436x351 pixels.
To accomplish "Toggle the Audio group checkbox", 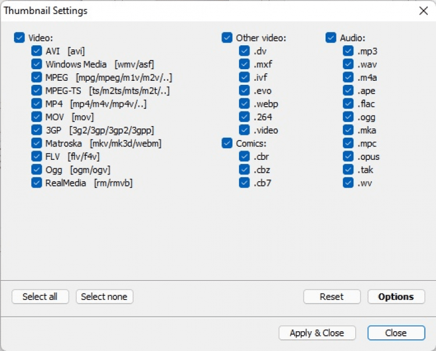I will (331, 38).
